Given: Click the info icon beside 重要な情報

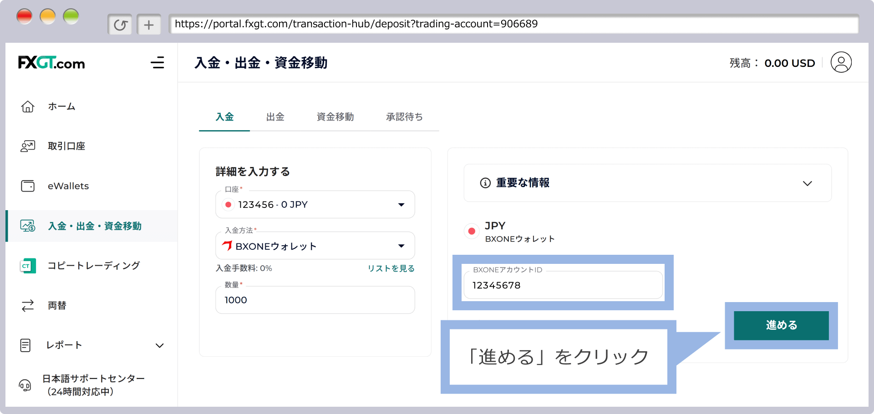Looking at the screenshot, I should click(x=484, y=183).
